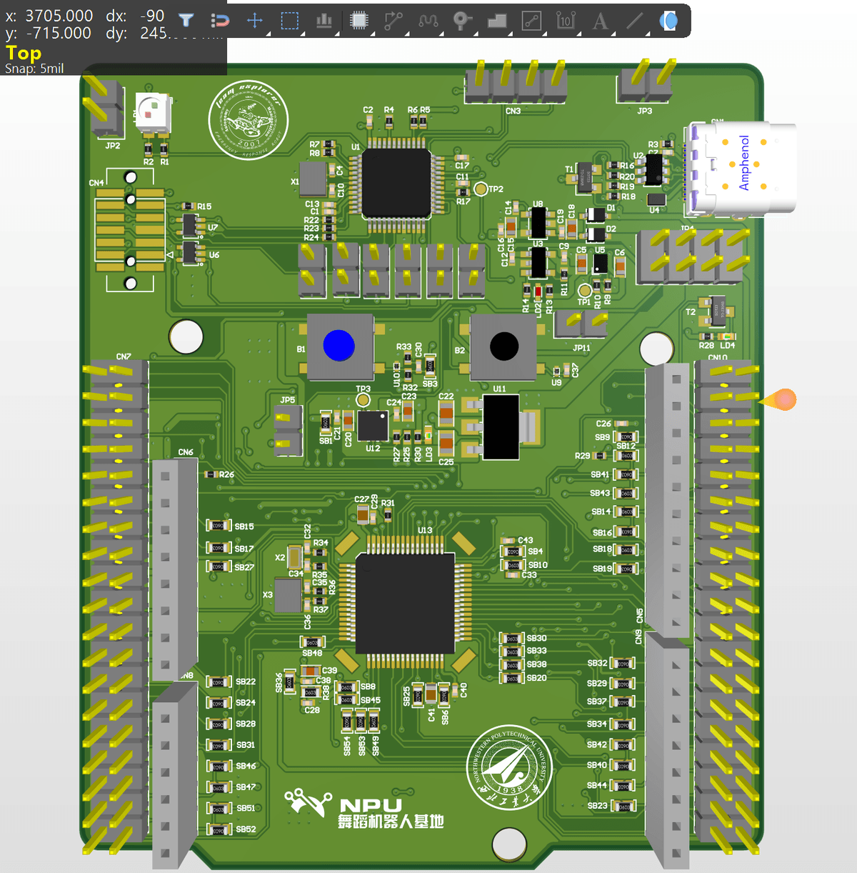Select the diagonal line drawing tool
Viewport: 857px width, 873px height.
click(x=634, y=21)
